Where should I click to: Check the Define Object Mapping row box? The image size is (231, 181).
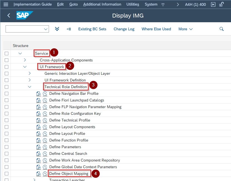click(6, 174)
